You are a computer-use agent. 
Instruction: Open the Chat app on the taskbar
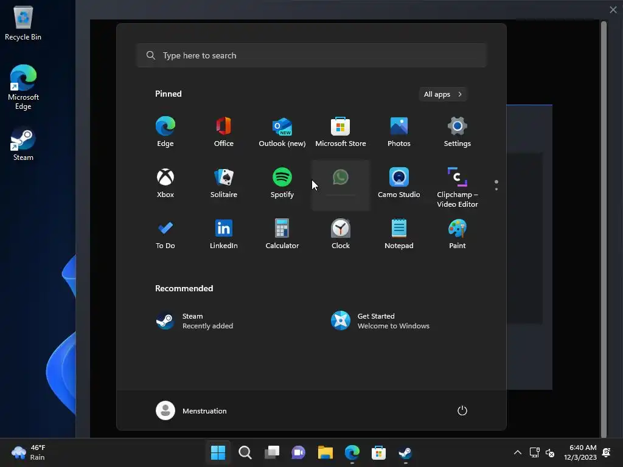coord(298,452)
